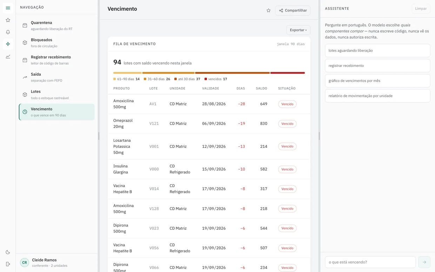Expand the Exportar dropdown
Viewport: 435px width, 272px height.
(298, 30)
